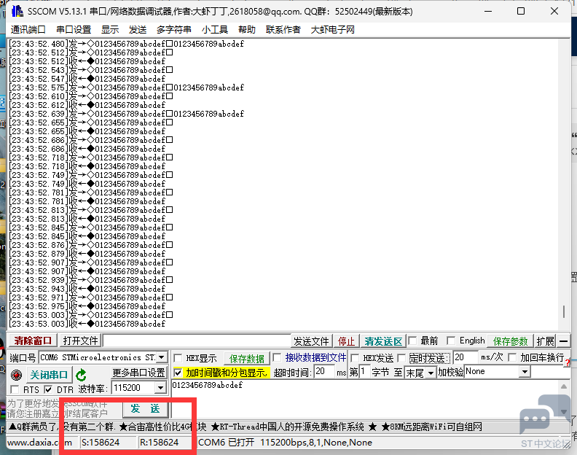
Task: Tick the English language checkbox
Action: pyautogui.click(x=451, y=341)
